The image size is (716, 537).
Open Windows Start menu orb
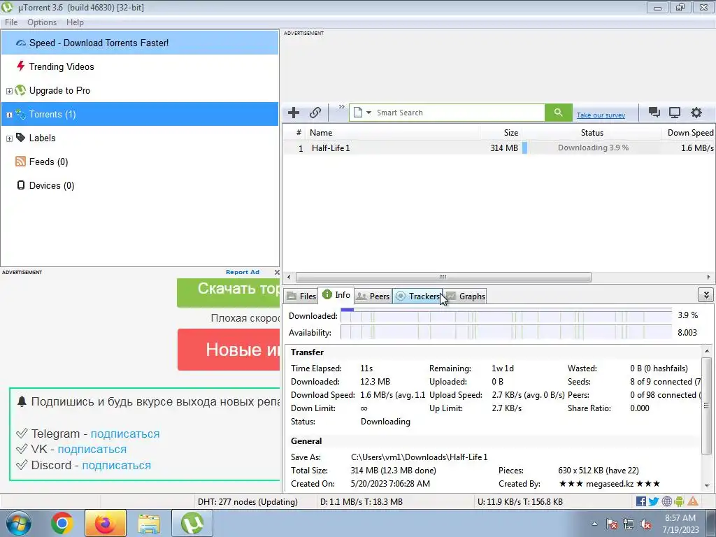point(19,523)
